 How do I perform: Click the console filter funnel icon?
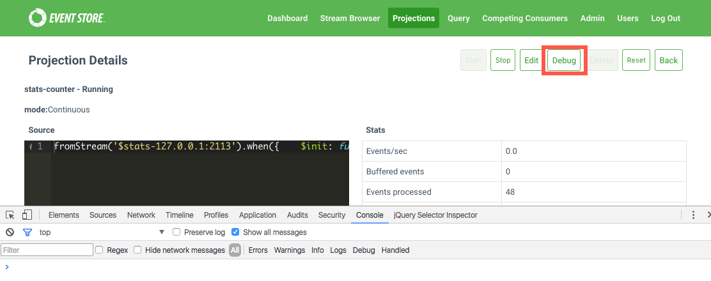[27, 232]
